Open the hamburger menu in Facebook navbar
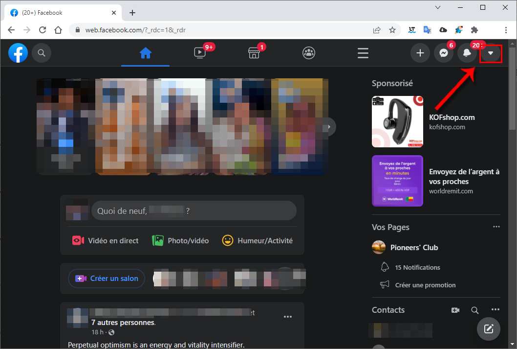Viewport: 517px width, 349px height. pyautogui.click(x=363, y=53)
